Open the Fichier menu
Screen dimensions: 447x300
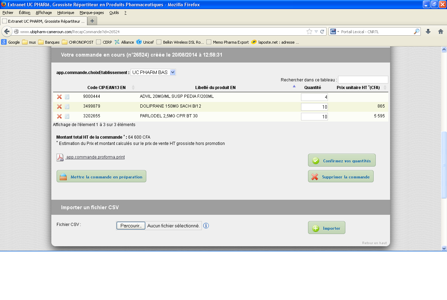pos(8,13)
